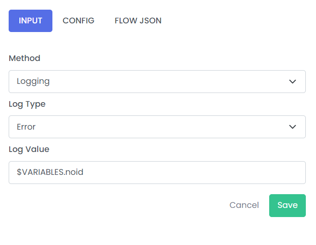Click on the $VARIABLES.noid text

[x=50, y=172]
